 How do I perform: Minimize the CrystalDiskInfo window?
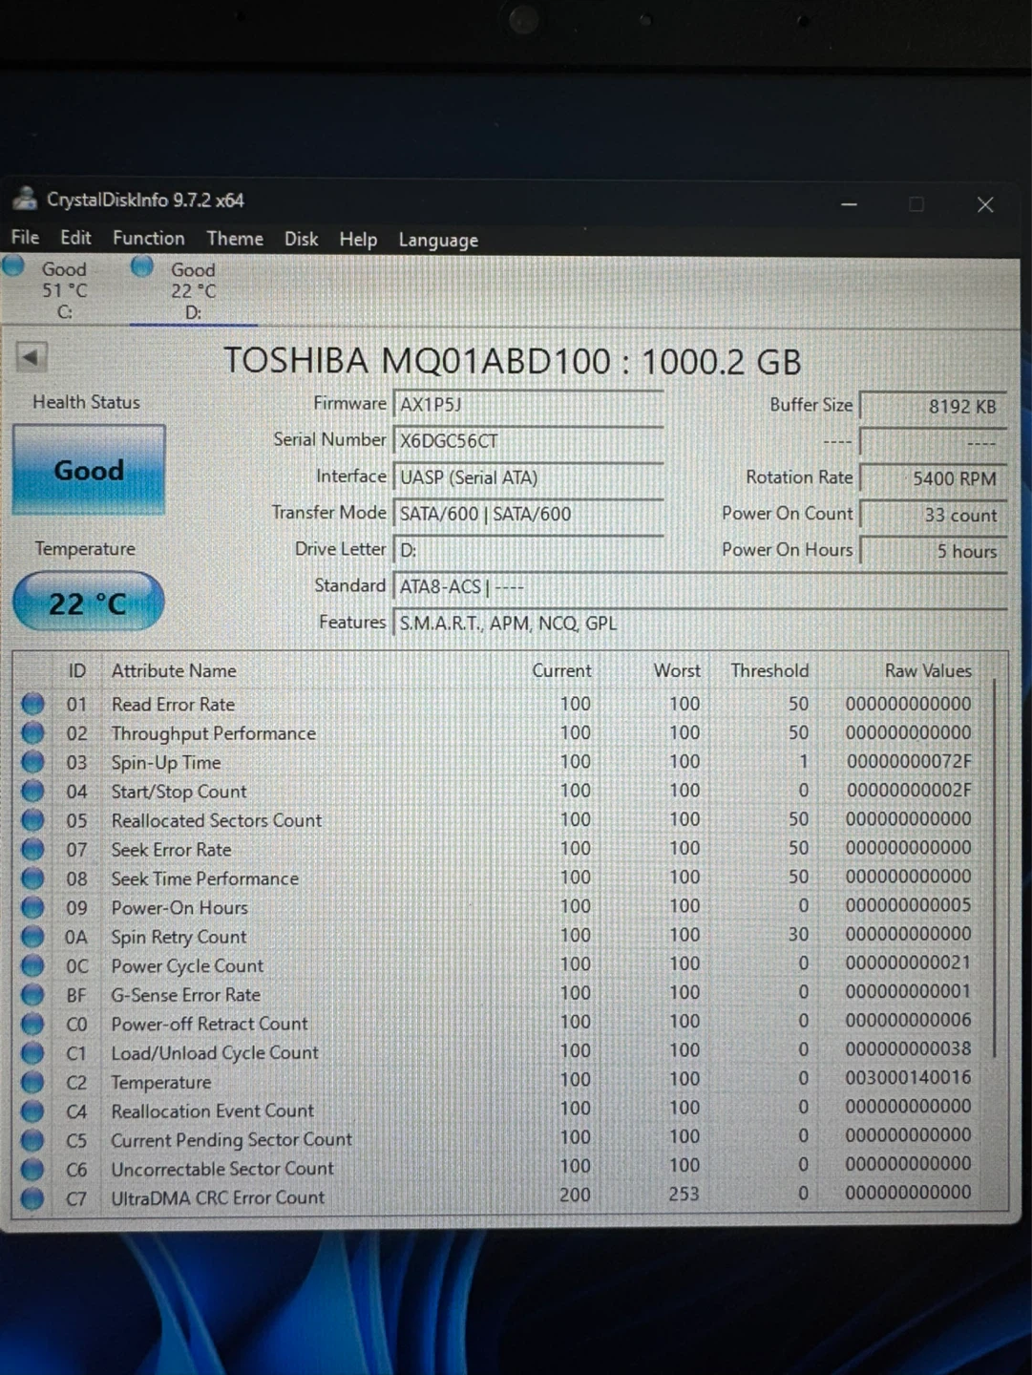click(849, 203)
